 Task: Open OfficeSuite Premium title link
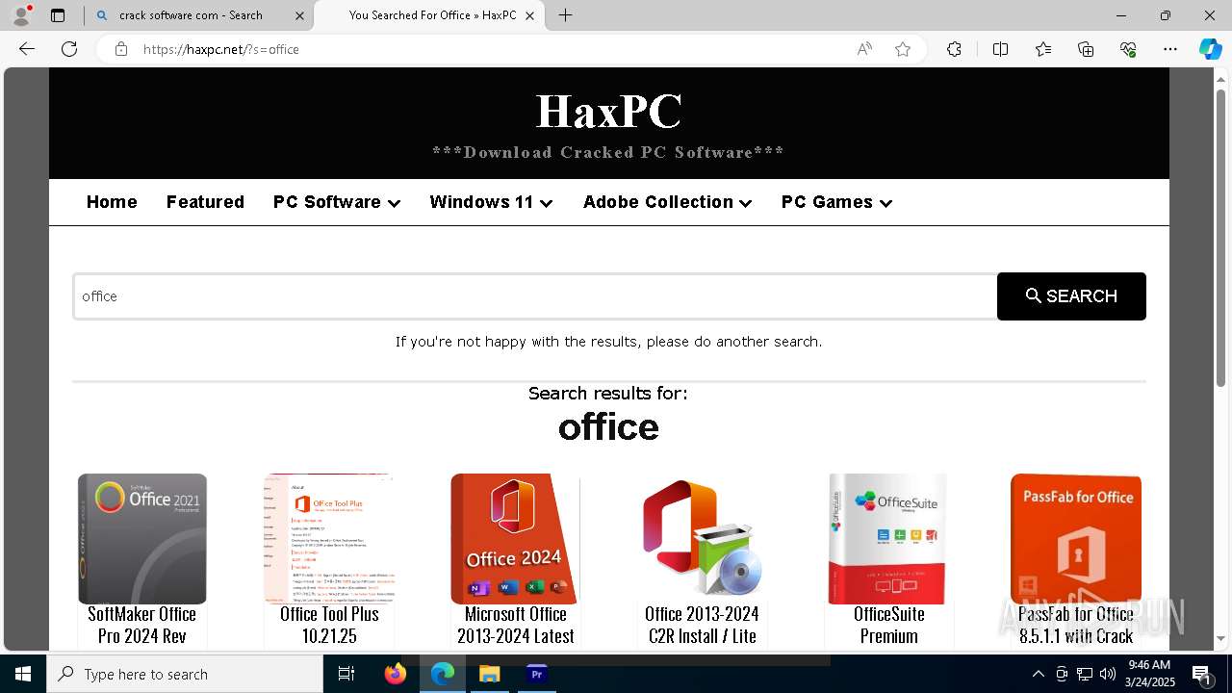pos(889,625)
